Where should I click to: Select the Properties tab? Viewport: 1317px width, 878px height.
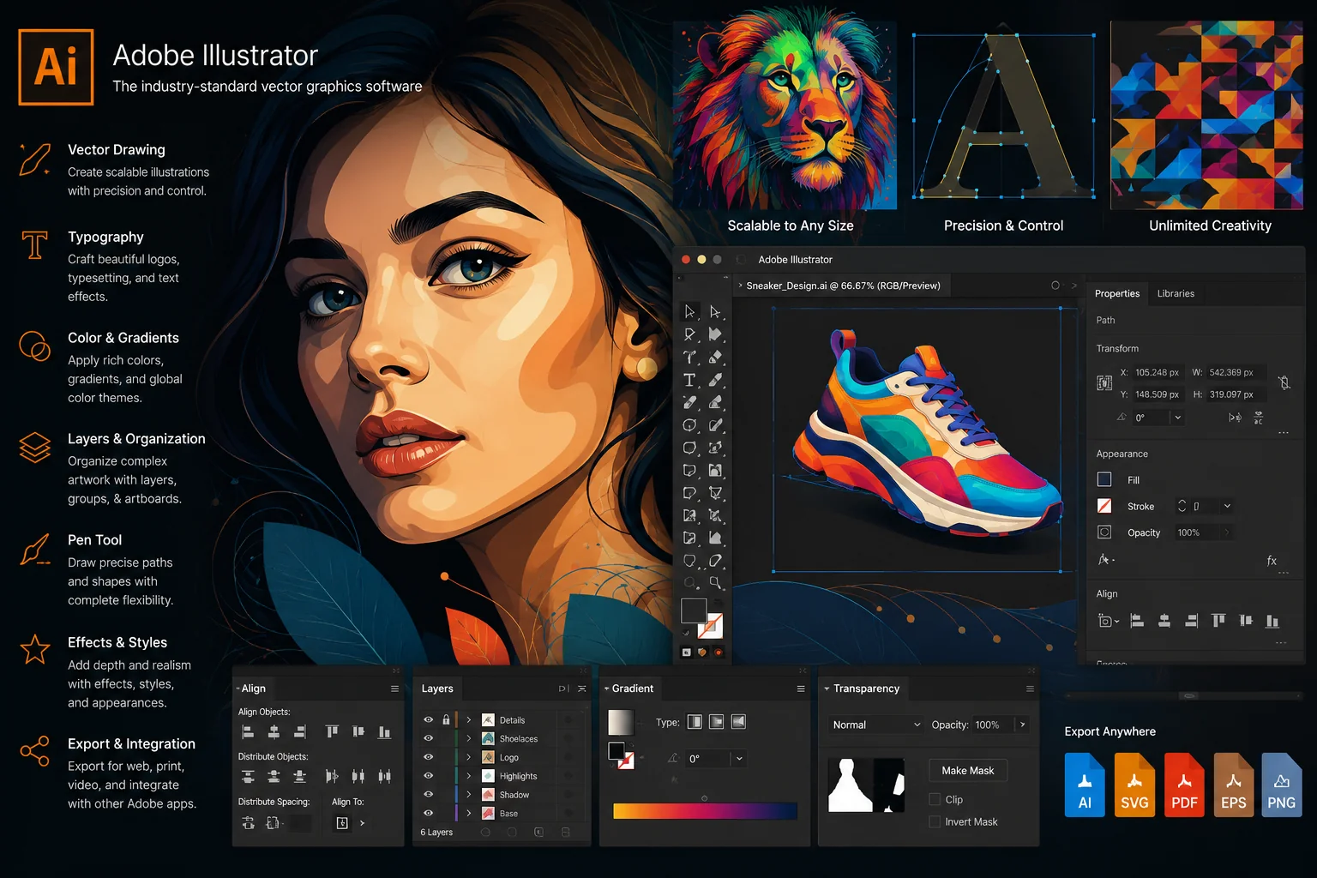point(1117,293)
